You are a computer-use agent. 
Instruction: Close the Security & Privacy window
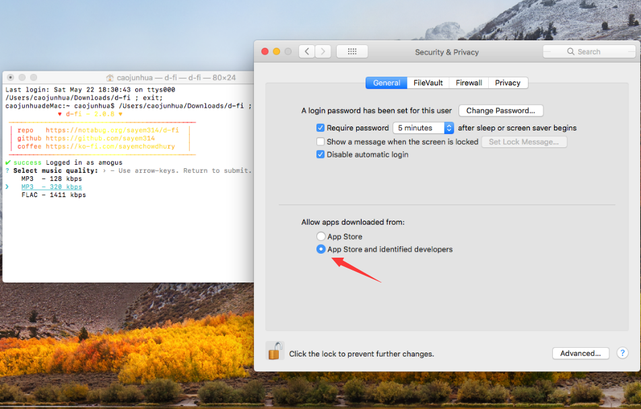click(x=265, y=52)
